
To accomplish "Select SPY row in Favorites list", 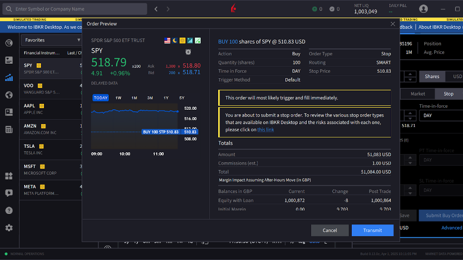I will (51, 69).
